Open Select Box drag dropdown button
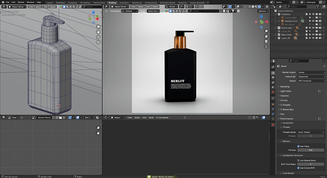This screenshot has width=327, height=178. pyautogui.click(x=153, y=11)
